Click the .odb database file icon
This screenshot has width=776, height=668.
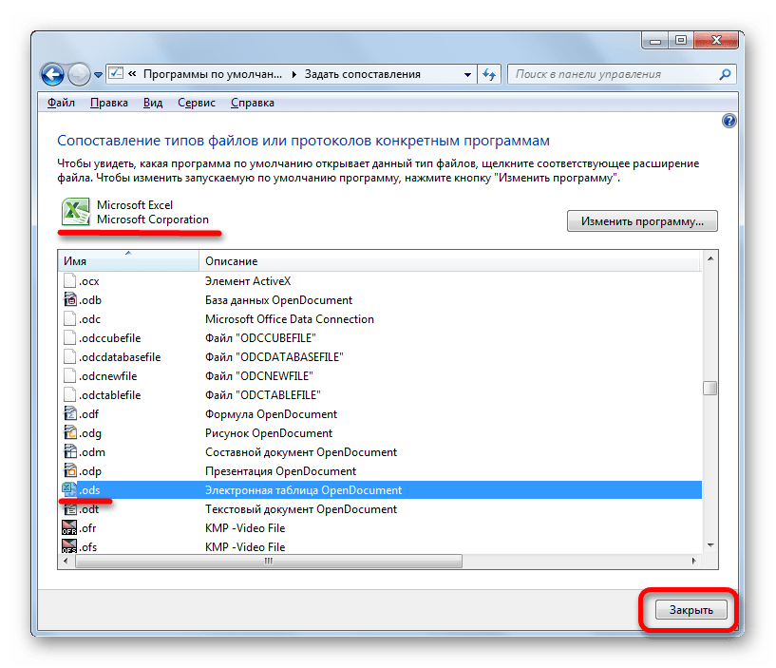pos(70,300)
